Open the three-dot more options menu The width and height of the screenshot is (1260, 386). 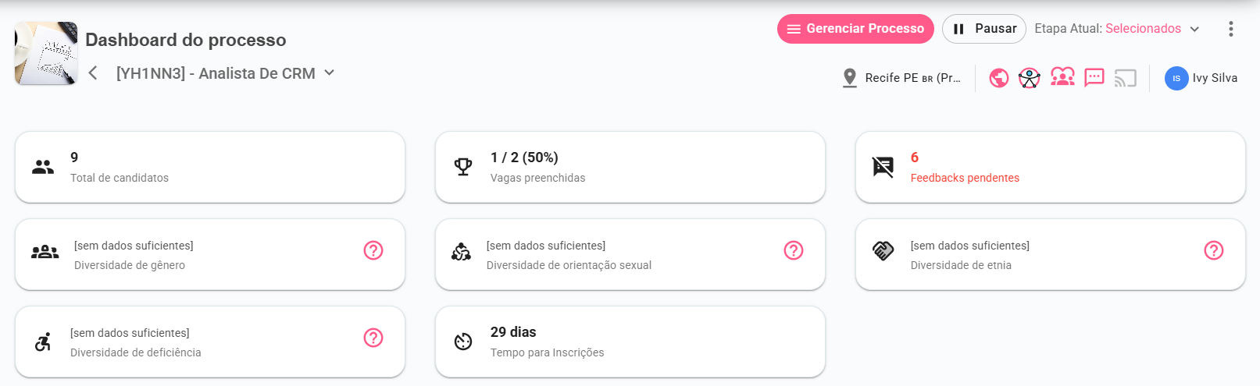(x=1231, y=29)
